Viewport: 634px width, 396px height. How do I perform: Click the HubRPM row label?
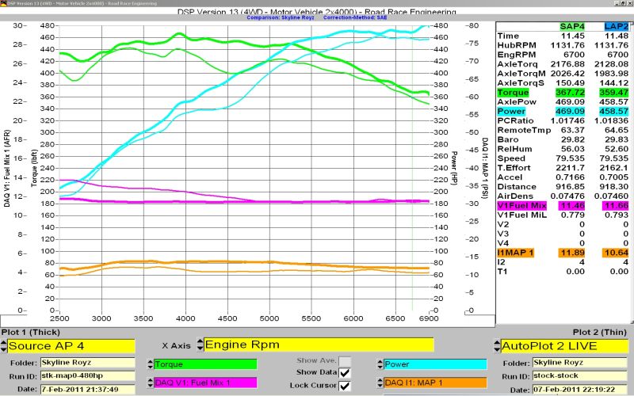(517, 45)
